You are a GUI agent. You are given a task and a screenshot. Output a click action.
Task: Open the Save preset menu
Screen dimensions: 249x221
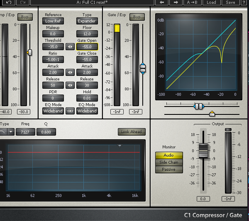coord(230,2)
